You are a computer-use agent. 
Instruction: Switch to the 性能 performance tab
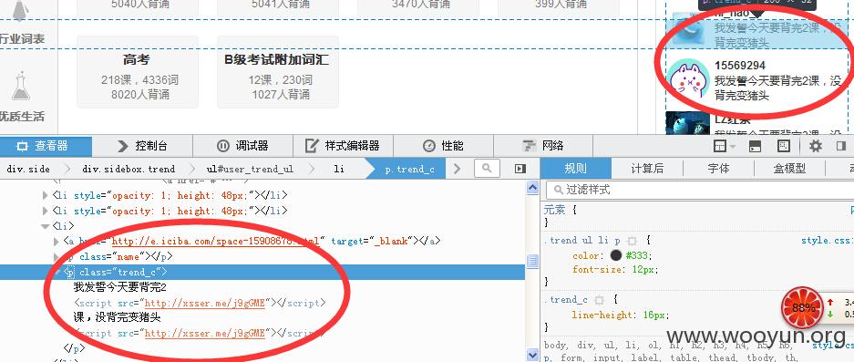click(443, 146)
